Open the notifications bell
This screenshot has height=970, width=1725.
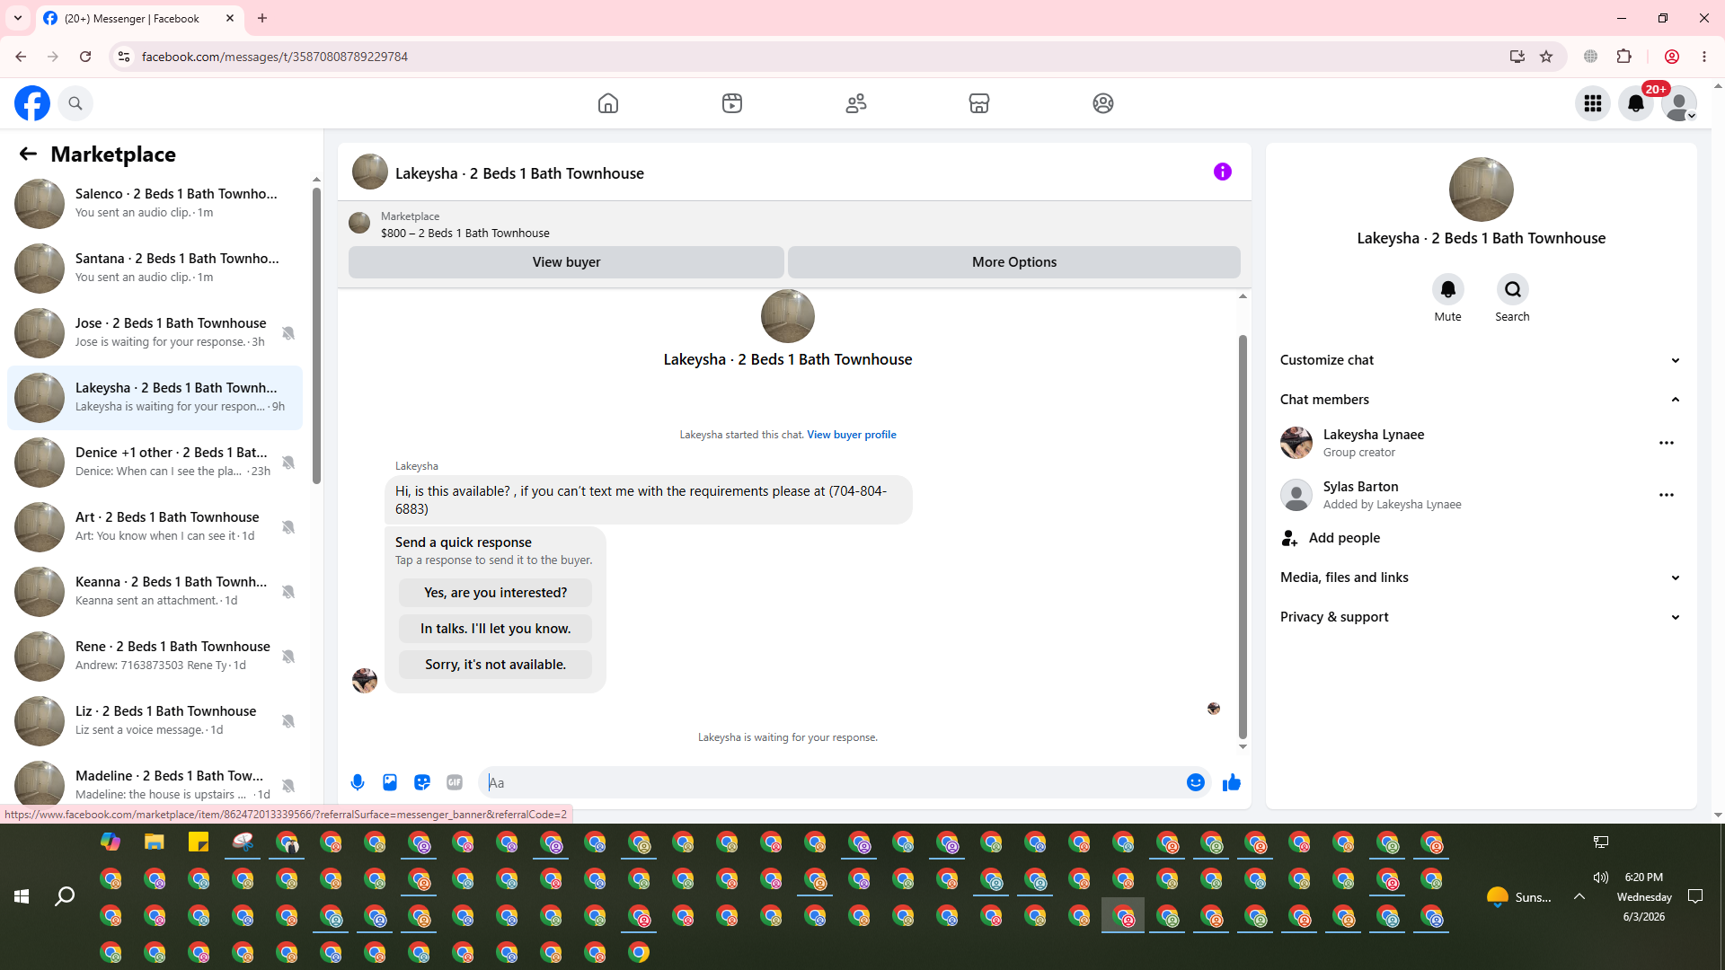tap(1636, 103)
